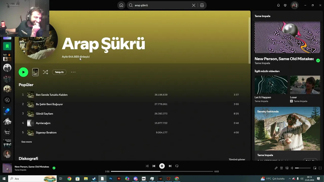Viewport: 324px width, 182px height.
Task: Click Ayrılacağım album cover thumbnail
Action: point(30,123)
